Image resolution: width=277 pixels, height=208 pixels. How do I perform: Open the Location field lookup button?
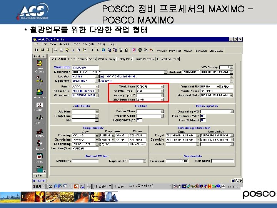[97, 76]
